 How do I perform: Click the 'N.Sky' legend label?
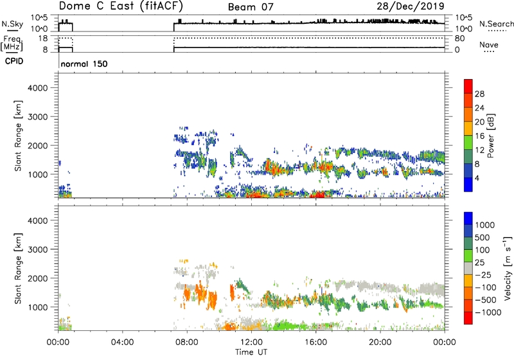(12, 24)
